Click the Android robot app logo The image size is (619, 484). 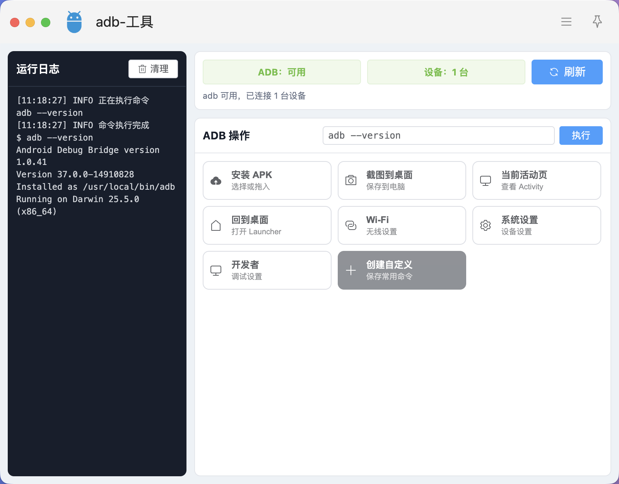pos(74,22)
